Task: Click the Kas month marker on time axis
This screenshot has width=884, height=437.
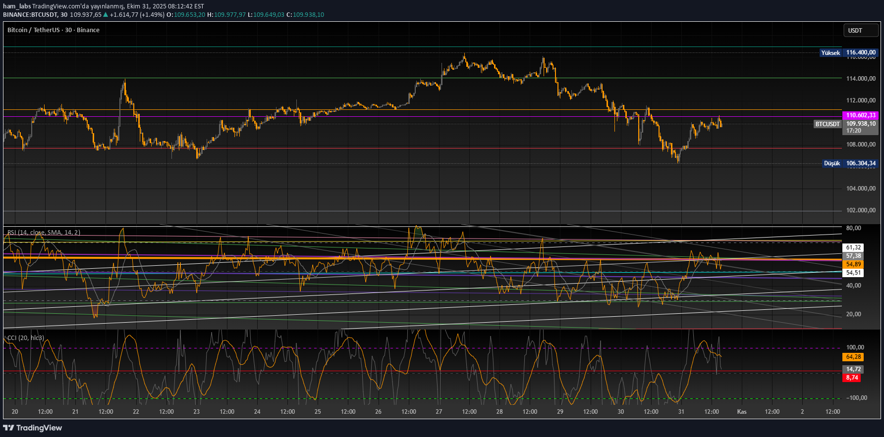Action: (742, 412)
